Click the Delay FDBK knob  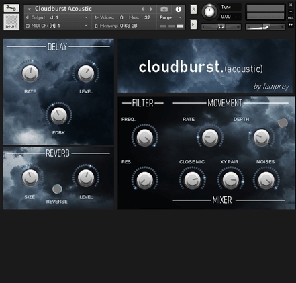click(59, 116)
